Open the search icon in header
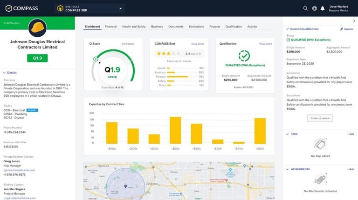358x200 pixels. (x=305, y=8)
